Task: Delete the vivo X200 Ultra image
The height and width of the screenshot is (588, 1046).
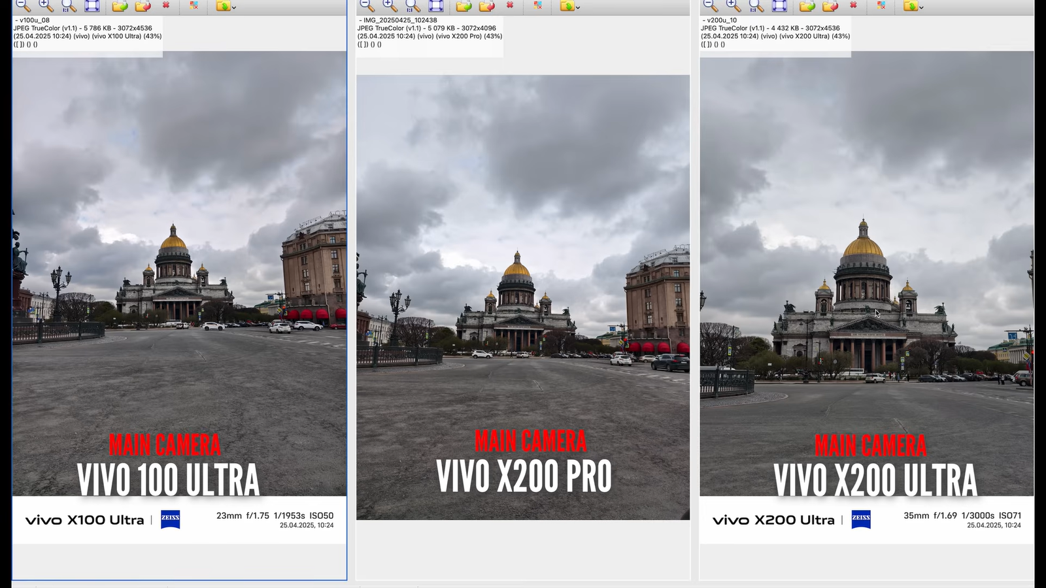Action: pos(853,7)
